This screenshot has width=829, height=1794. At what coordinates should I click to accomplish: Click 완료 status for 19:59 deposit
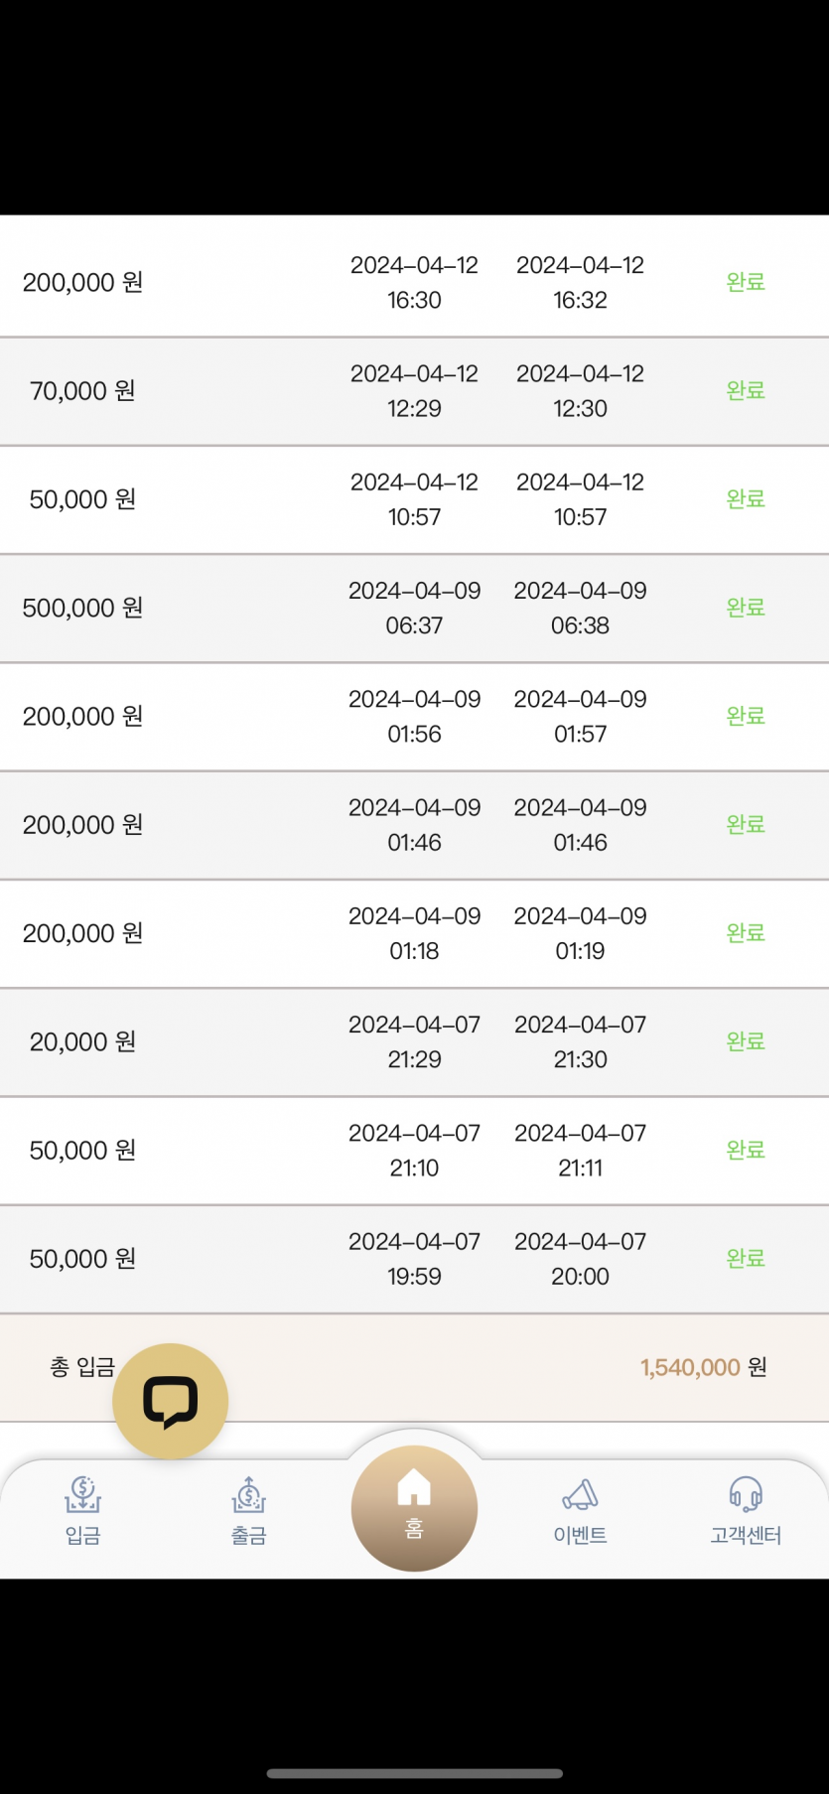click(x=746, y=1258)
